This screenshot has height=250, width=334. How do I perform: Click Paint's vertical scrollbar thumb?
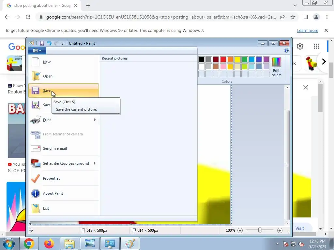click(x=287, y=165)
